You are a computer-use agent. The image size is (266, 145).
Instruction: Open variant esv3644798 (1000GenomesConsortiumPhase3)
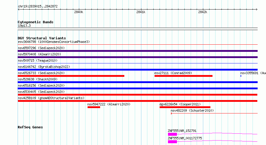[54, 42]
